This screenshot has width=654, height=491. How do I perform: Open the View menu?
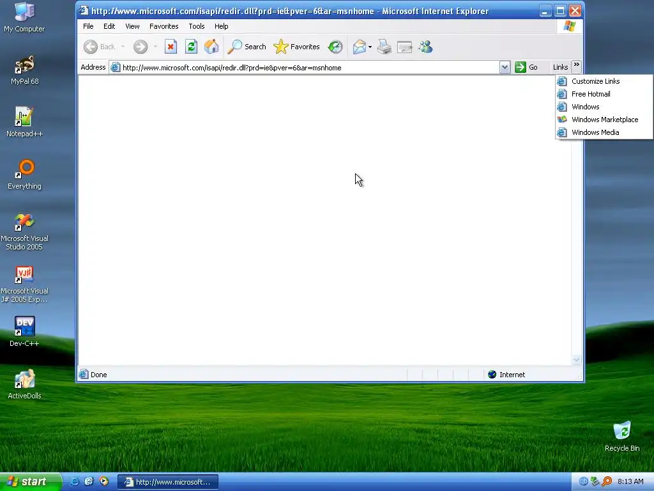tap(133, 26)
